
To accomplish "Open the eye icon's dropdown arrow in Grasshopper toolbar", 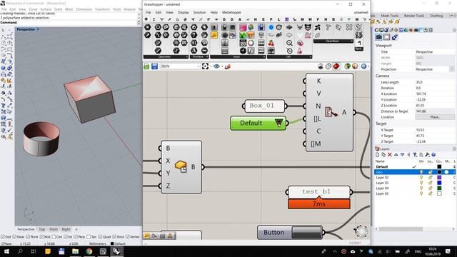I will tap(222, 66).
